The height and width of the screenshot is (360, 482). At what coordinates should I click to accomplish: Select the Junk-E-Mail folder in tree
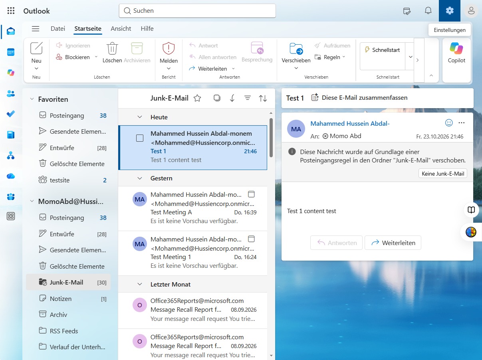(68, 282)
